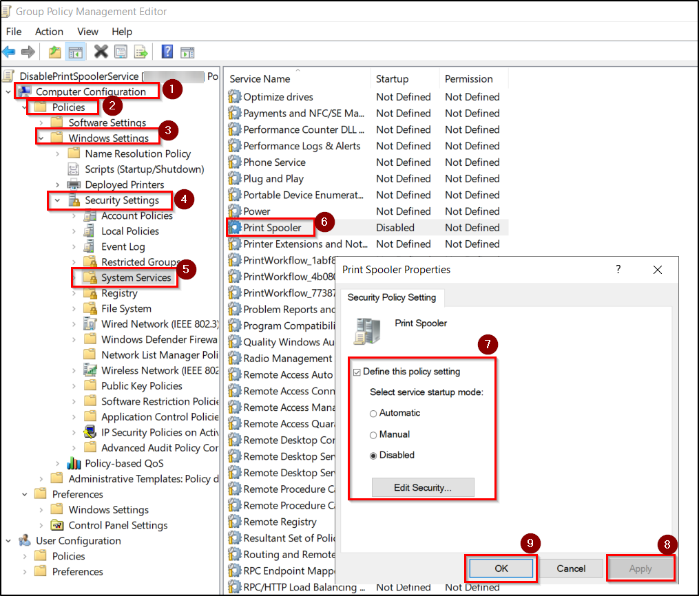
Task: Click the Power service gear icon
Action: pyautogui.click(x=234, y=211)
